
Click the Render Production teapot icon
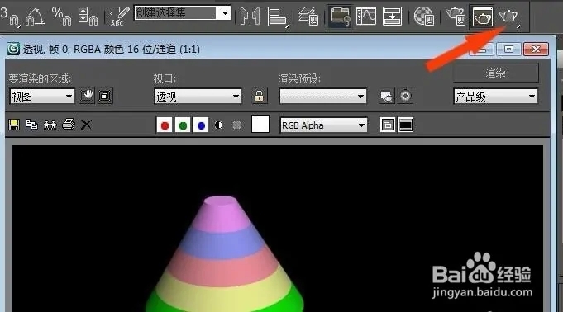pos(508,17)
